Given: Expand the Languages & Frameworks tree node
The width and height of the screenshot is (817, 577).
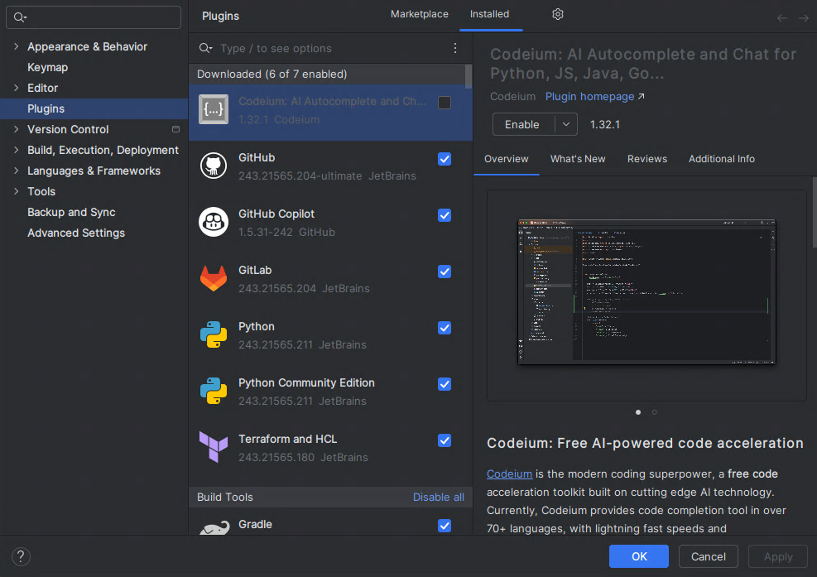Looking at the screenshot, I should coord(16,171).
